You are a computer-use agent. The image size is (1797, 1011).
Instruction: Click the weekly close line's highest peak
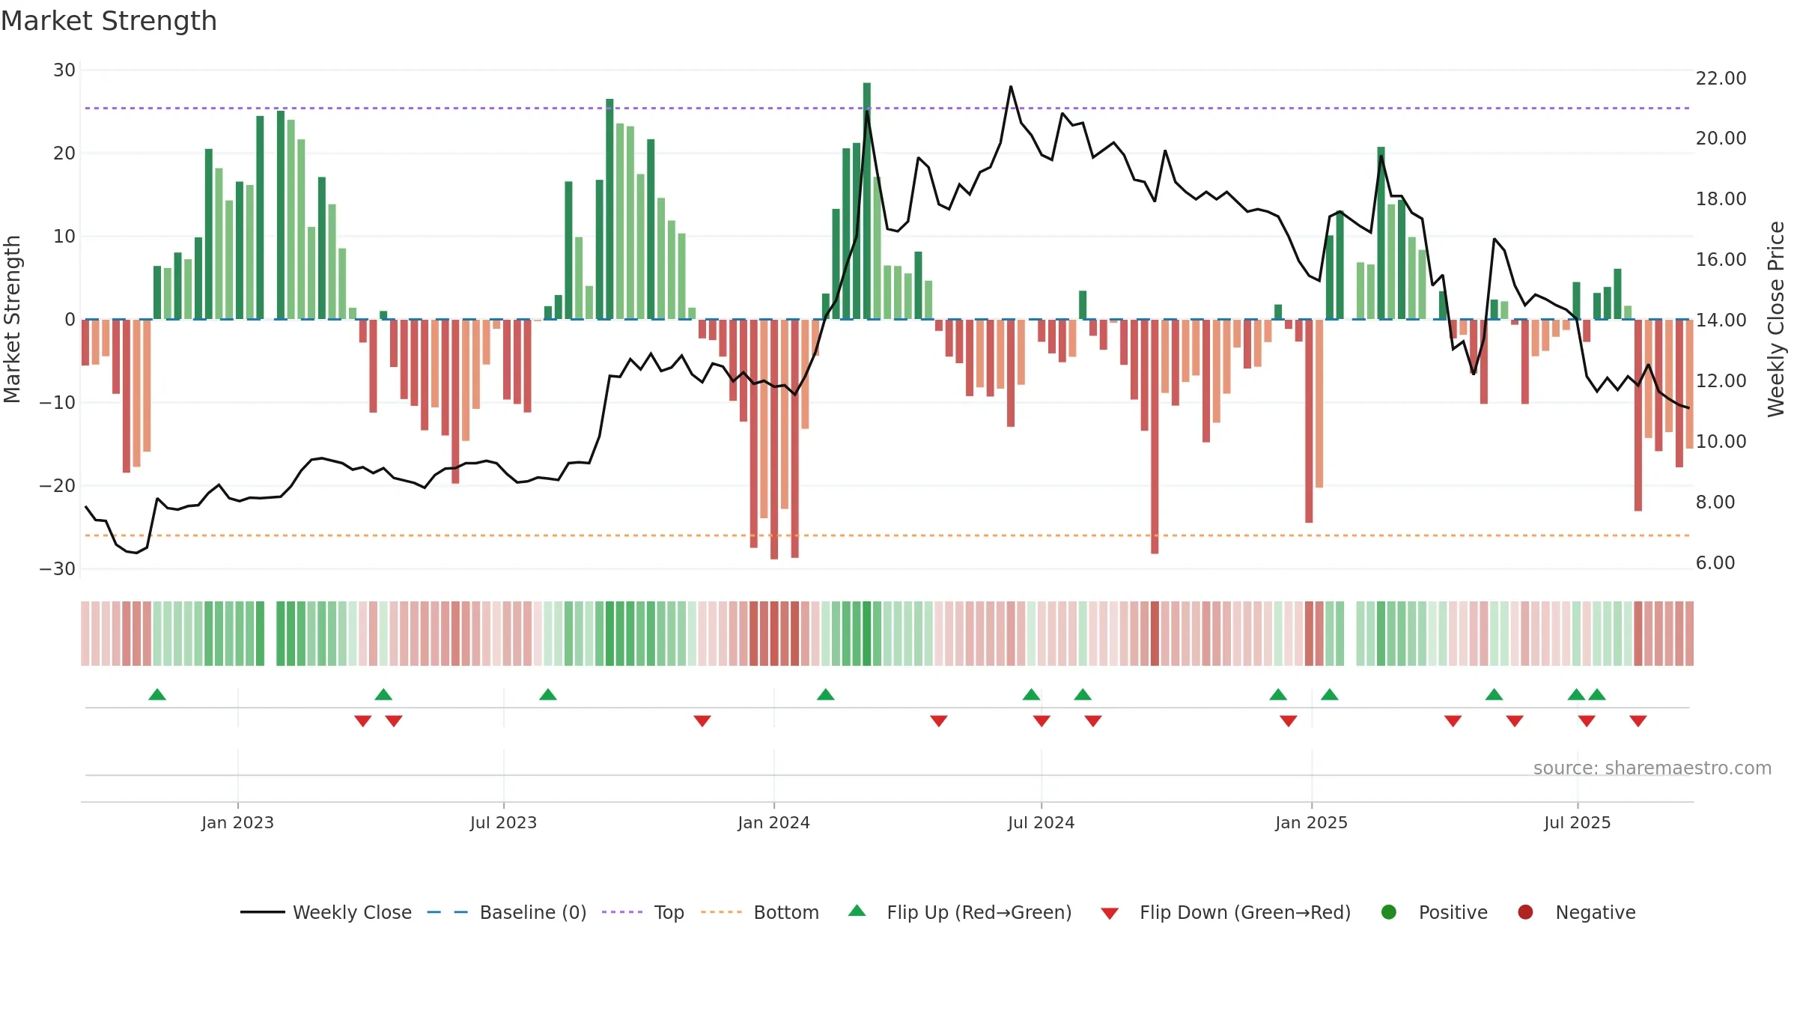1011,87
